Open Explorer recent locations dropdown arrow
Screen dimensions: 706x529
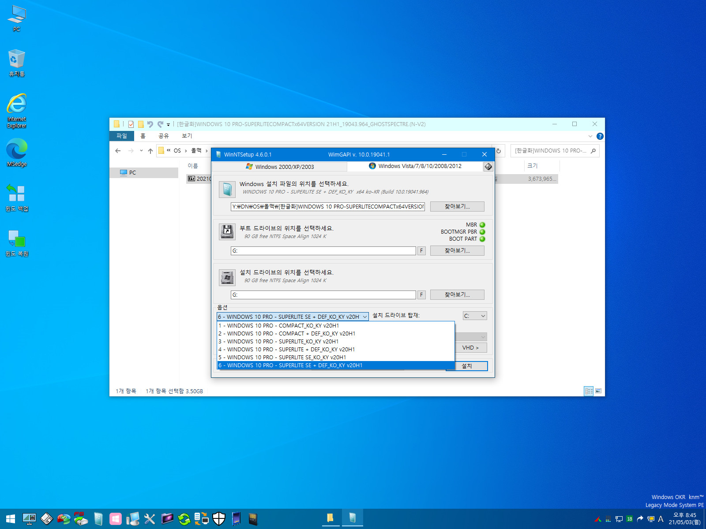pyautogui.click(x=141, y=151)
